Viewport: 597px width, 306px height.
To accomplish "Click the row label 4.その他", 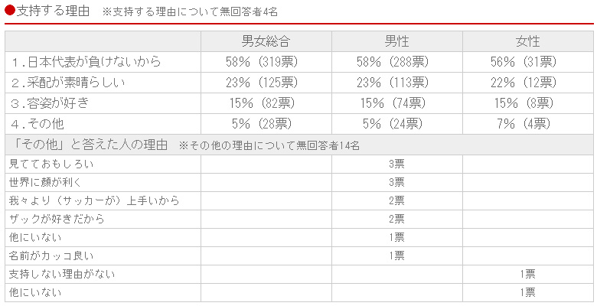I will click(38, 124).
